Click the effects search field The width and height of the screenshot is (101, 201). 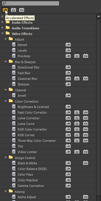[31, 3]
